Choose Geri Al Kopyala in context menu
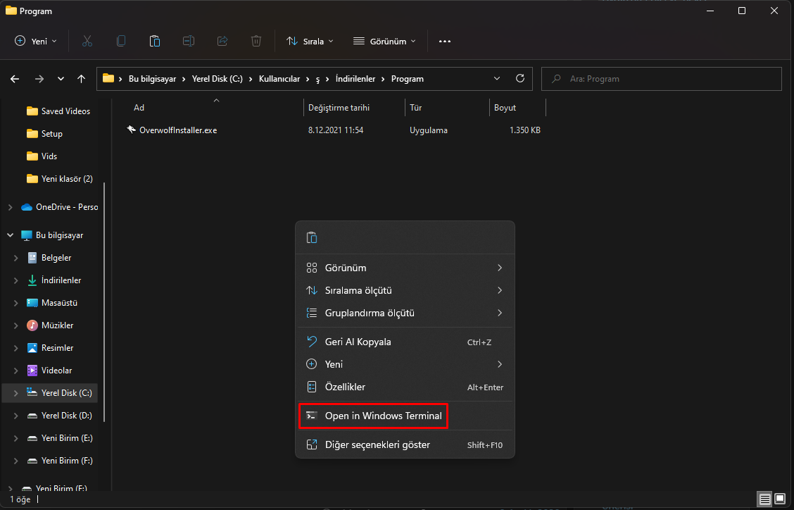The width and height of the screenshot is (794, 510). 405,342
